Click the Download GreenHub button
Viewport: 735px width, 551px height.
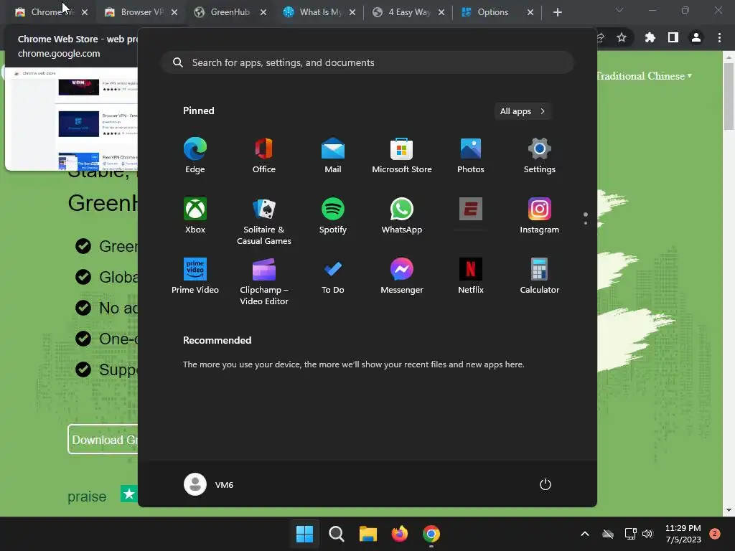coord(103,440)
